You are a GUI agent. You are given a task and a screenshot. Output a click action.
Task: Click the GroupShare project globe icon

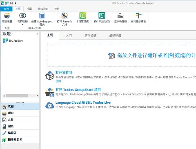[x=50, y=93]
